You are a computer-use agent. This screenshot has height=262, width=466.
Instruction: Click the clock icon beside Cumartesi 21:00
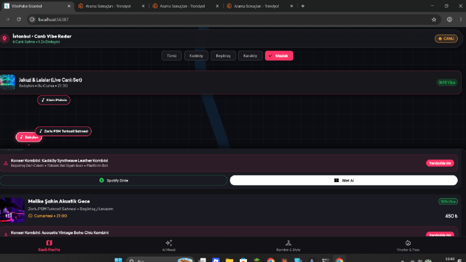point(31,216)
